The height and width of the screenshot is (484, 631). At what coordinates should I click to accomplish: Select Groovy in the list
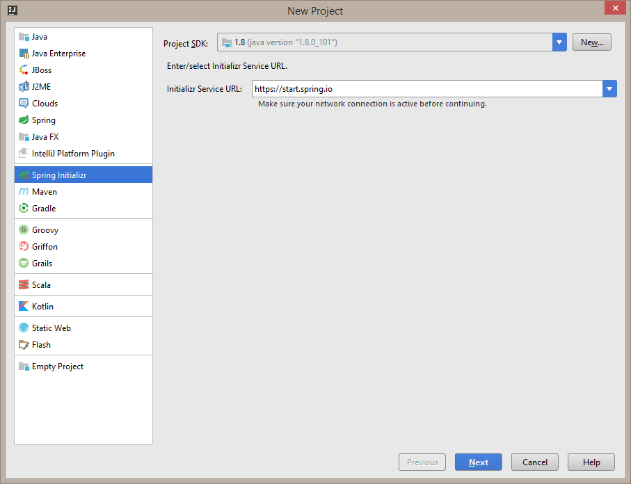(83, 229)
